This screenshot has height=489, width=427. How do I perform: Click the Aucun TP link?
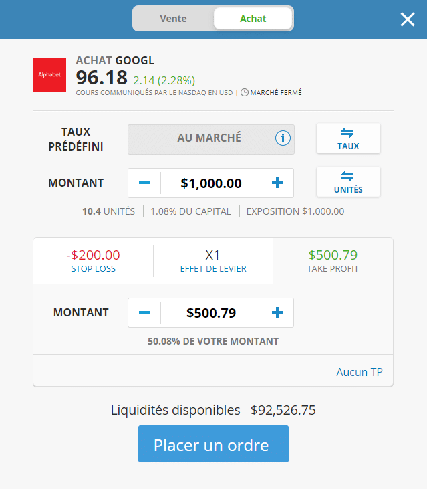point(359,372)
